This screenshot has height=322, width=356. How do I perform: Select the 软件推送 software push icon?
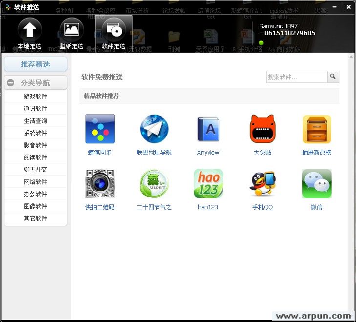113,33
